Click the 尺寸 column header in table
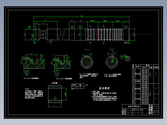The width and height of the screenshot is (167, 125). [144, 68]
